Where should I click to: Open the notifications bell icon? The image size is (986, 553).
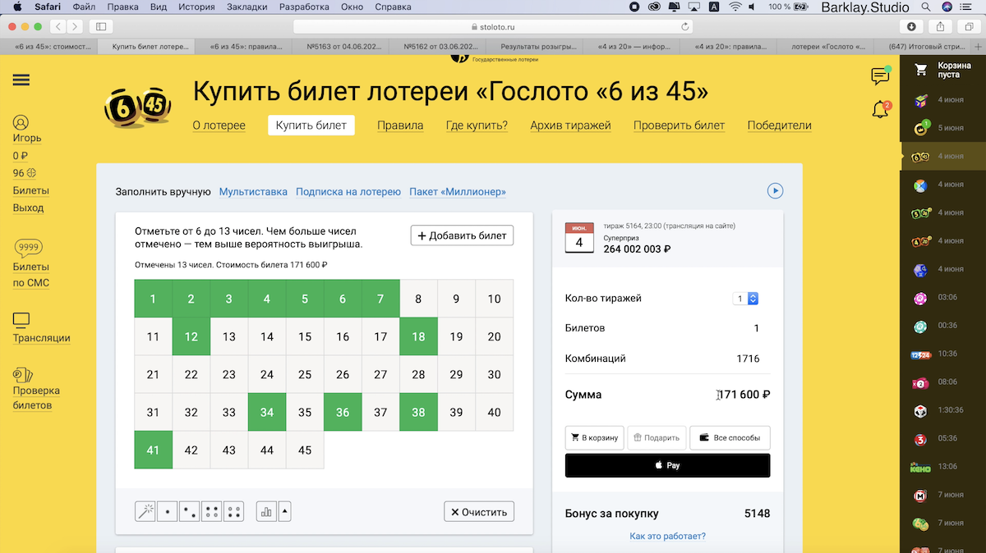pos(881,109)
